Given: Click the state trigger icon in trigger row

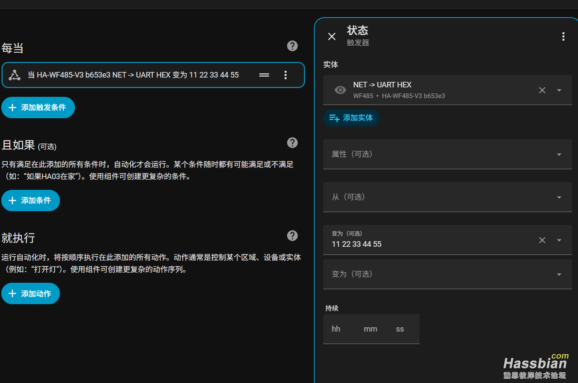Looking at the screenshot, I should pyautogui.click(x=15, y=75).
